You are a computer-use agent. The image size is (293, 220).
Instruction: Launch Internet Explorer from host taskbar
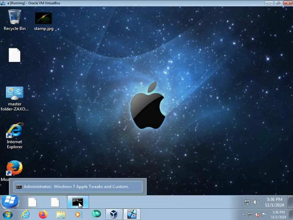coord(25,214)
